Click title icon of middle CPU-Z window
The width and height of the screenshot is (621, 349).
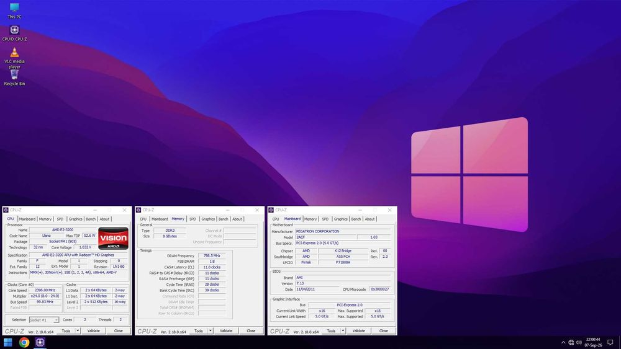[138, 210]
